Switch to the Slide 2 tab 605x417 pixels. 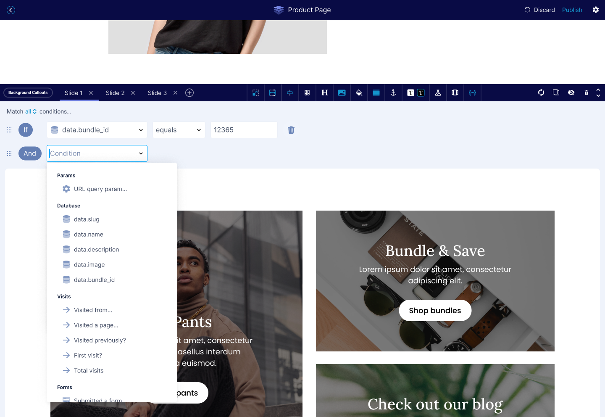[x=115, y=93]
